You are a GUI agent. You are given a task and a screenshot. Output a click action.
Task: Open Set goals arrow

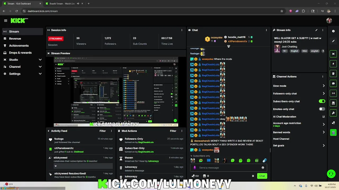coord(324,145)
